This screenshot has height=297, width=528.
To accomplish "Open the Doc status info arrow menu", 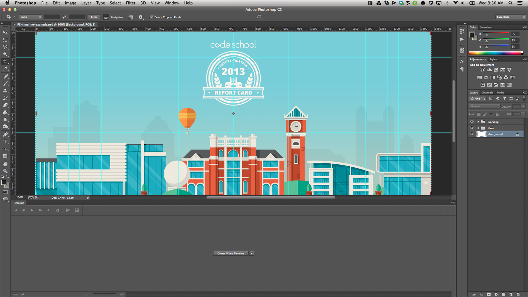I will pyautogui.click(x=88, y=198).
